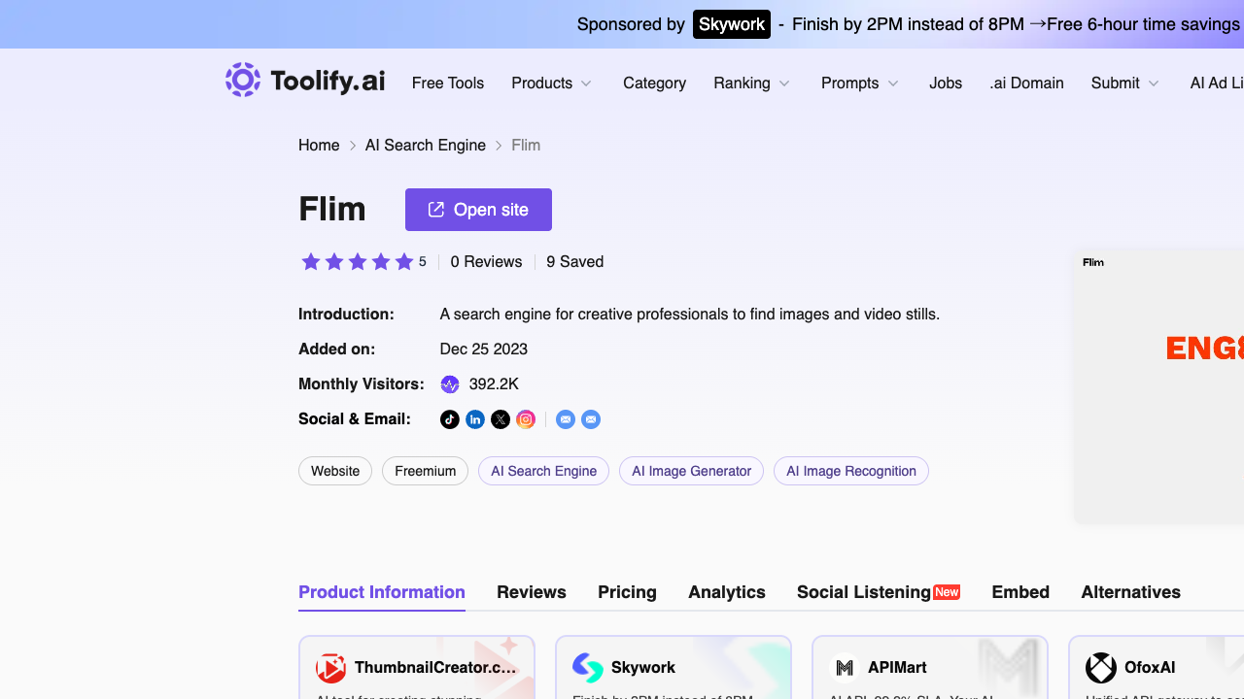Image resolution: width=1244 pixels, height=699 pixels.
Task: Click the sponsor banner text about 6-hour savings
Action: tap(1016, 24)
